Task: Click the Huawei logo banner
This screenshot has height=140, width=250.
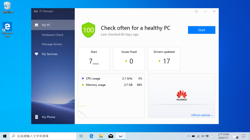Action: pyautogui.click(x=181, y=95)
